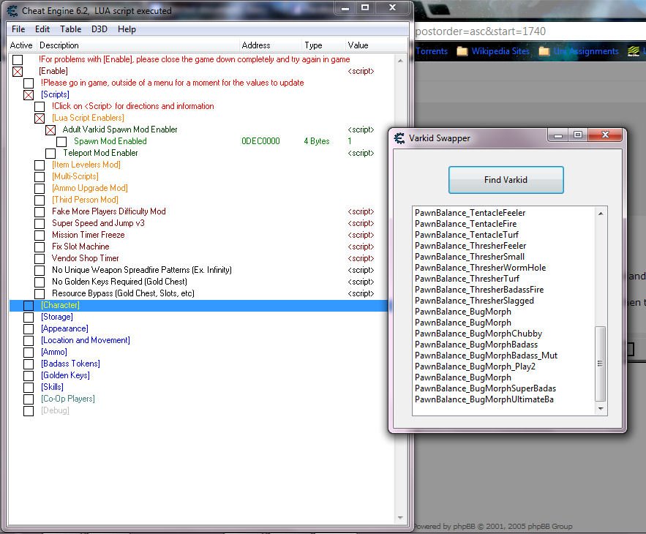Open the Edit menu

(42, 29)
